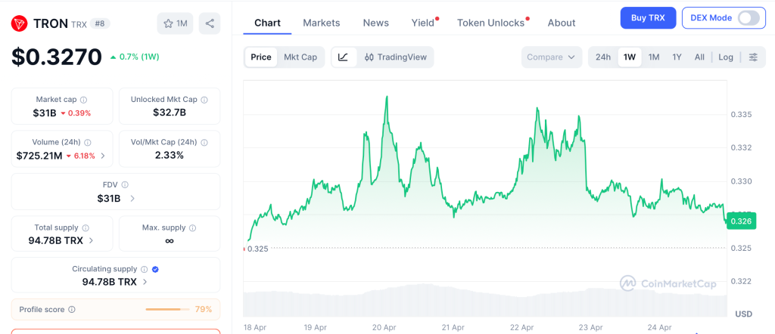Switch chart to Mkt Cap view
Image resolution: width=775 pixels, height=334 pixels.
click(300, 57)
